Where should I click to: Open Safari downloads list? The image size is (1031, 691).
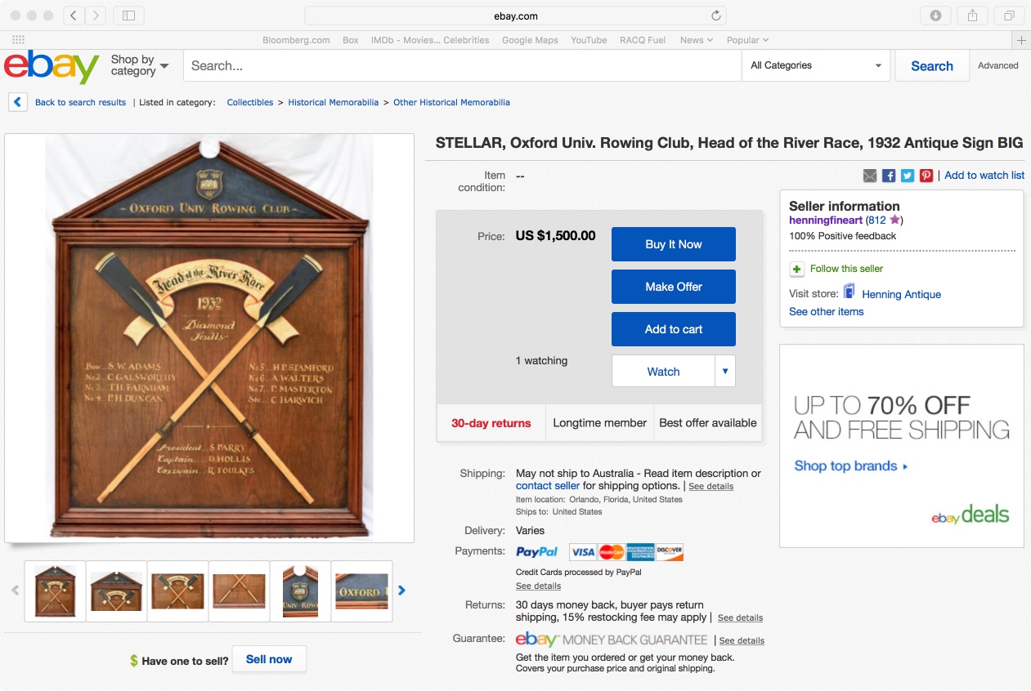coord(936,16)
